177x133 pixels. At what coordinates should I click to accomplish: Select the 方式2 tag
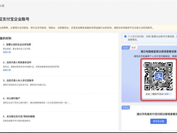[x=126, y=108]
